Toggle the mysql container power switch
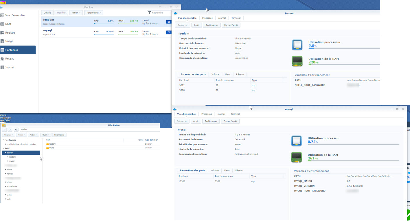Image resolution: width=410 pixels, height=221 pixels. pyautogui.click(x=169, y=32)
